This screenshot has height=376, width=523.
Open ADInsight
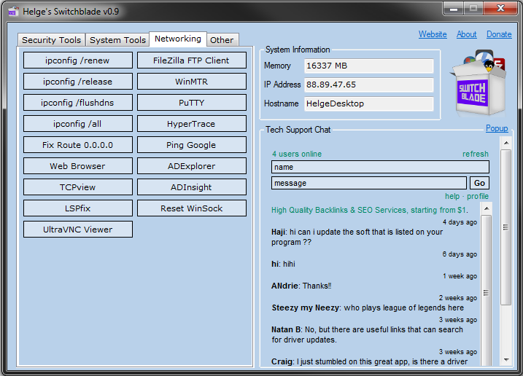click(191, 187)
